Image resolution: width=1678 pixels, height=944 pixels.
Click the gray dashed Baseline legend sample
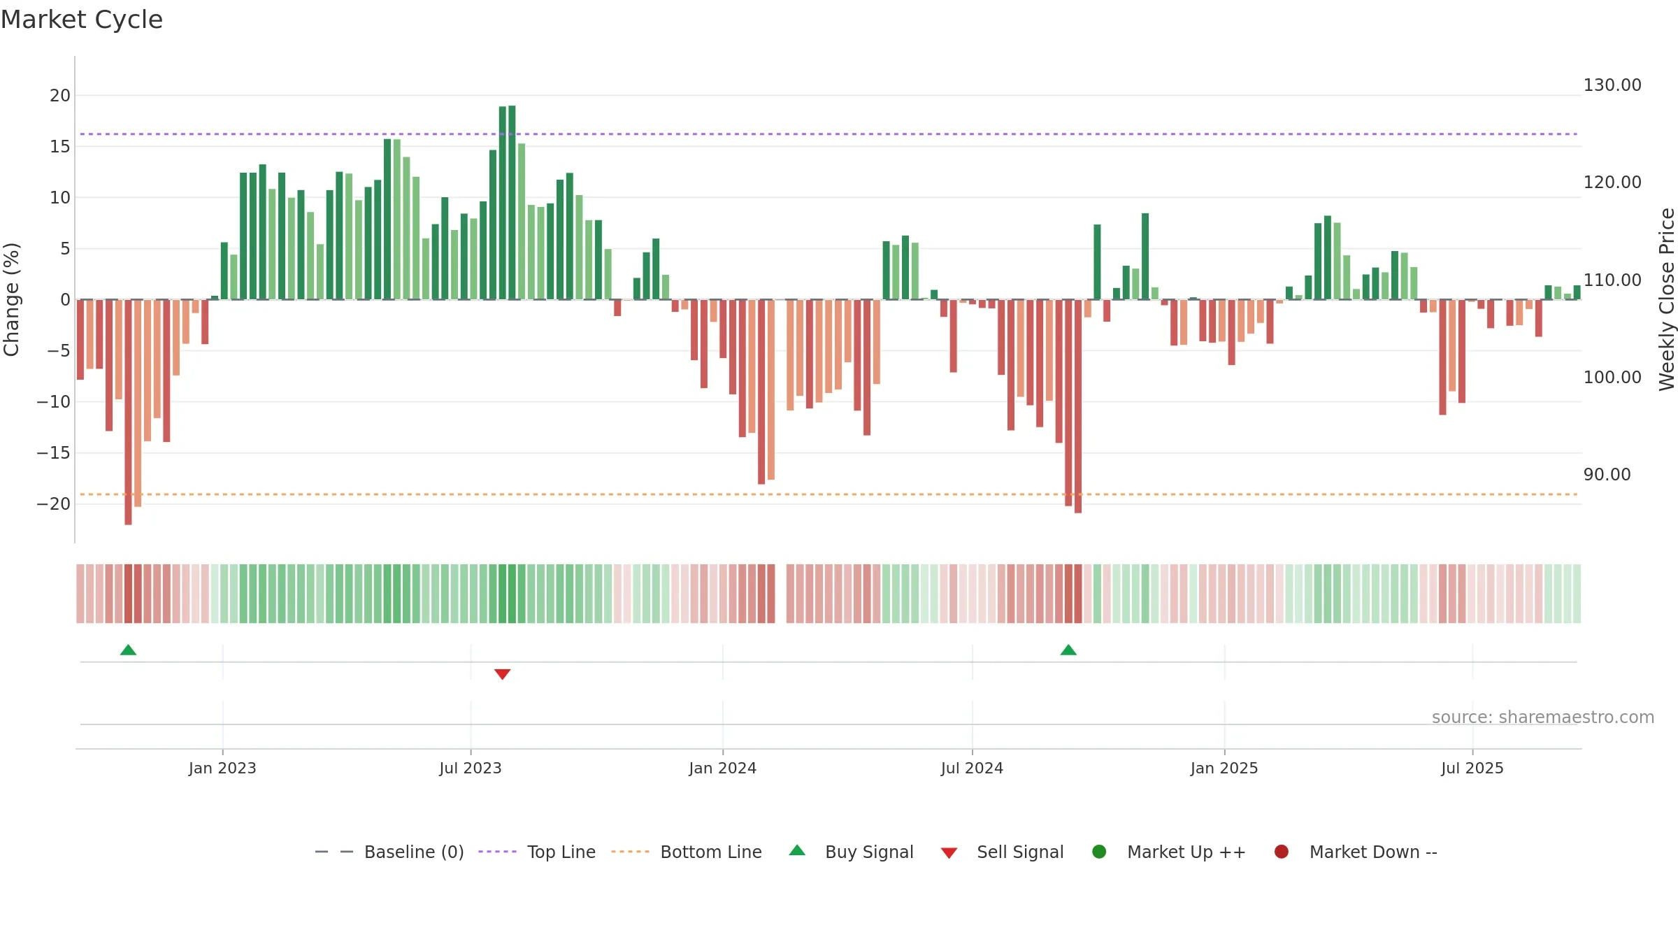click(334, 852)
